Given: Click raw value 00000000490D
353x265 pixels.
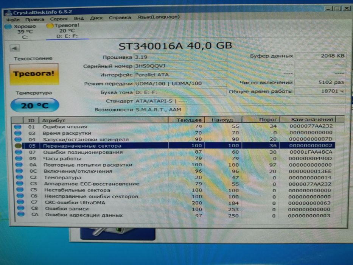Looking at the screenshot, I should pos(310,158).
